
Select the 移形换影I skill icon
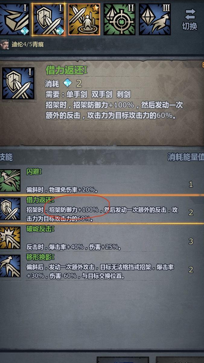point(10,266)
